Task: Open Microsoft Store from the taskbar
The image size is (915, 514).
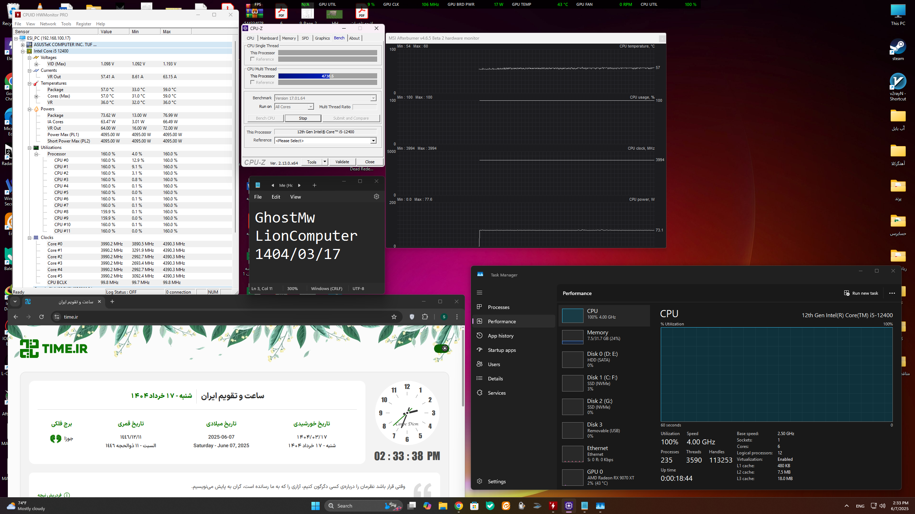Action: coord(474,506)
